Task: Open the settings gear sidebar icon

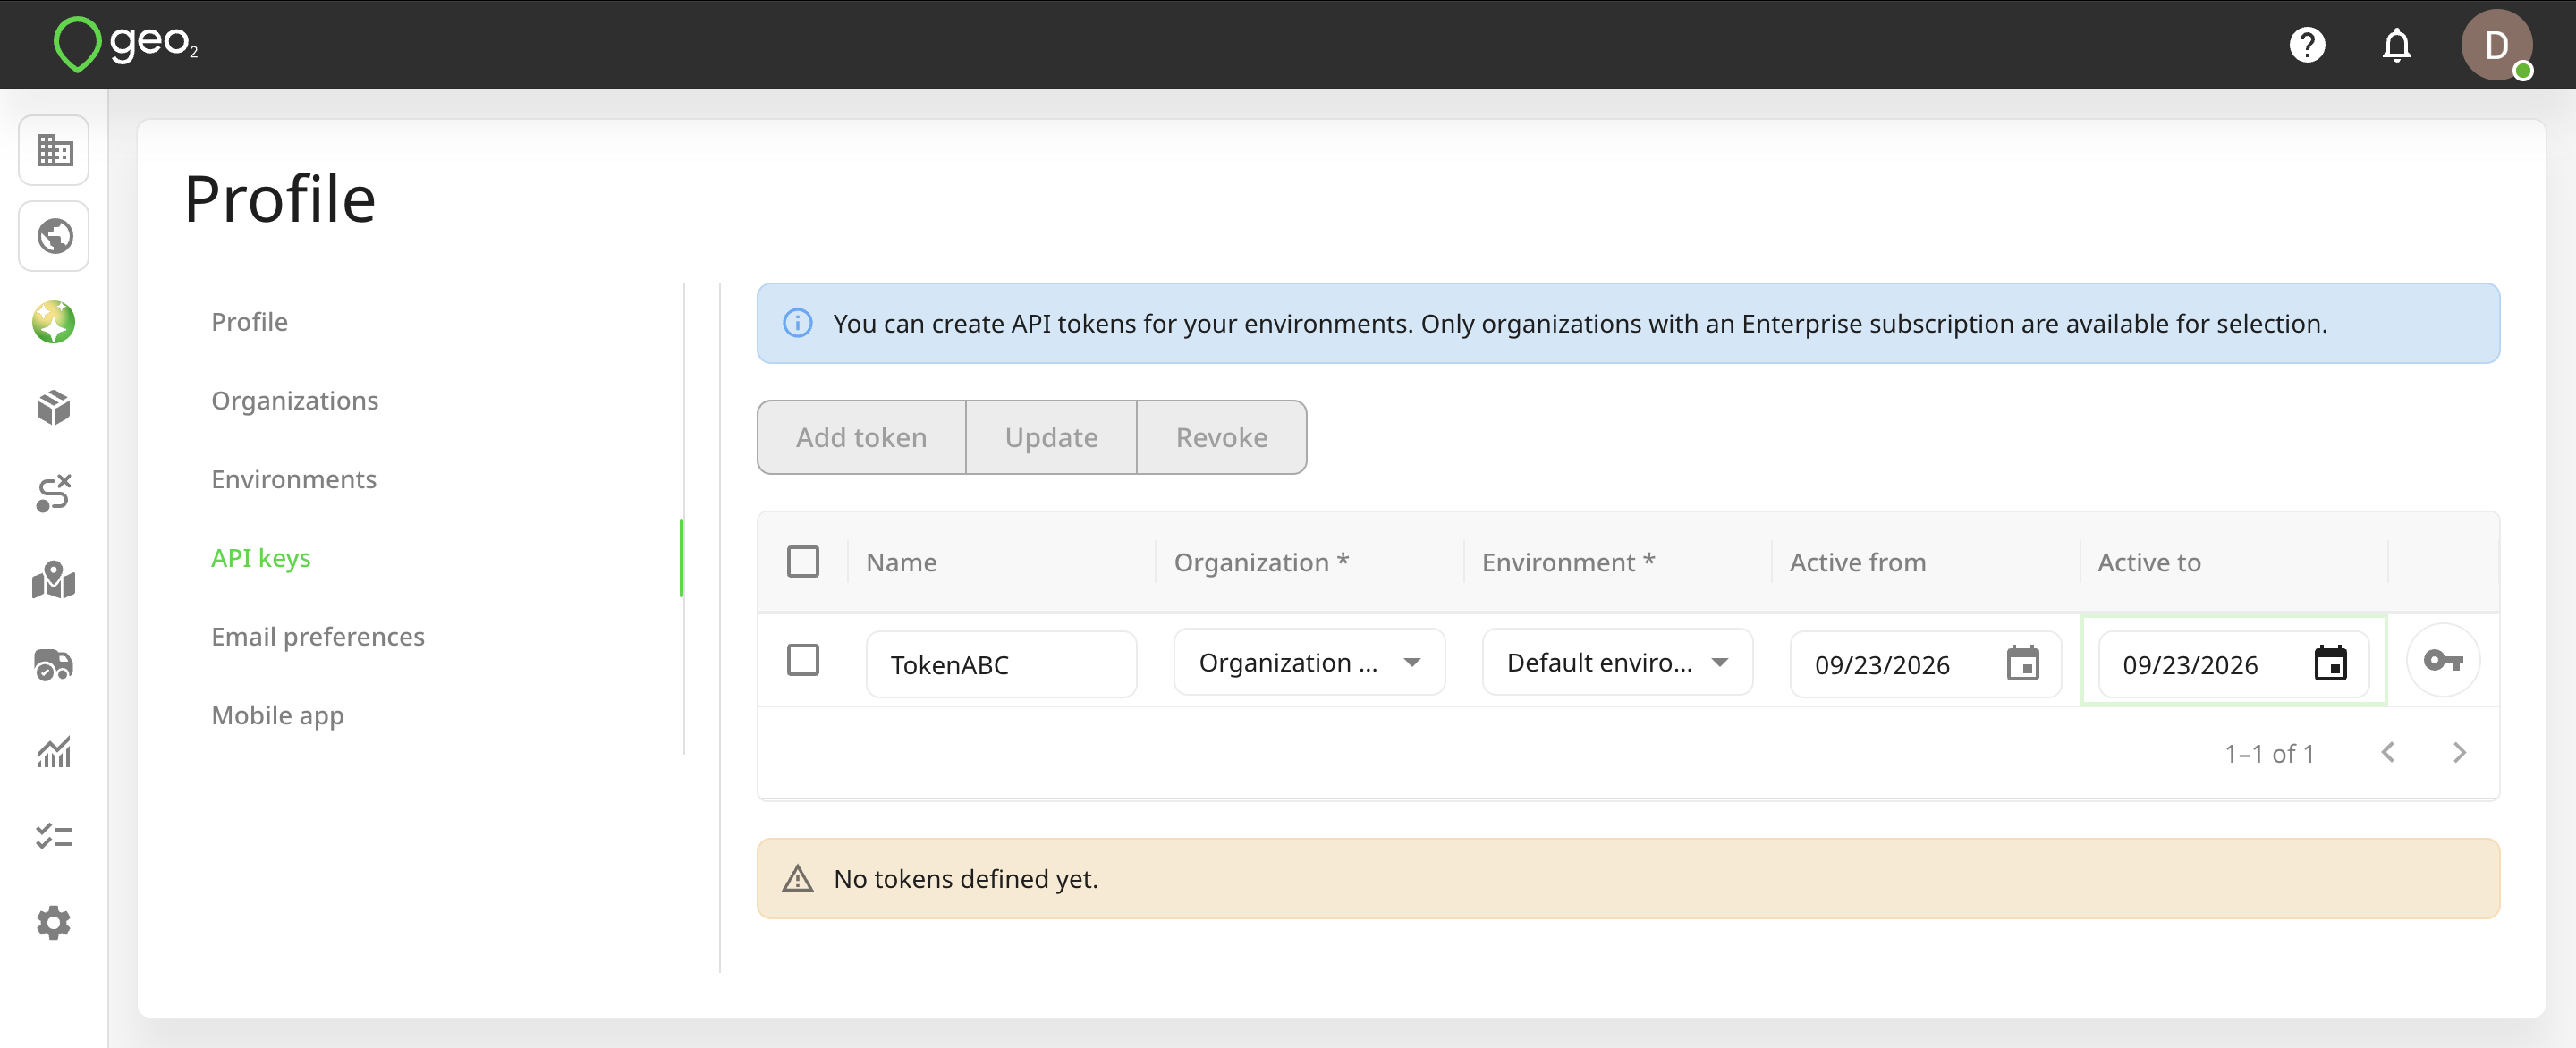Action: [x=54, y=922]
